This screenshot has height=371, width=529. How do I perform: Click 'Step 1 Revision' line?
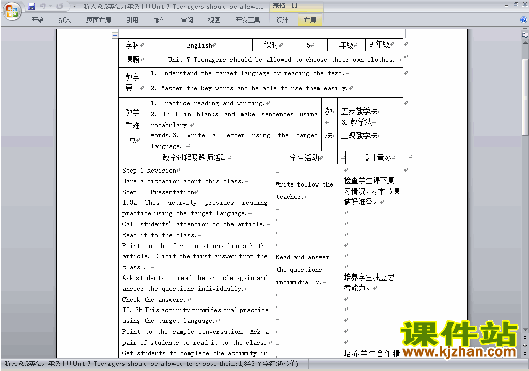149,171
